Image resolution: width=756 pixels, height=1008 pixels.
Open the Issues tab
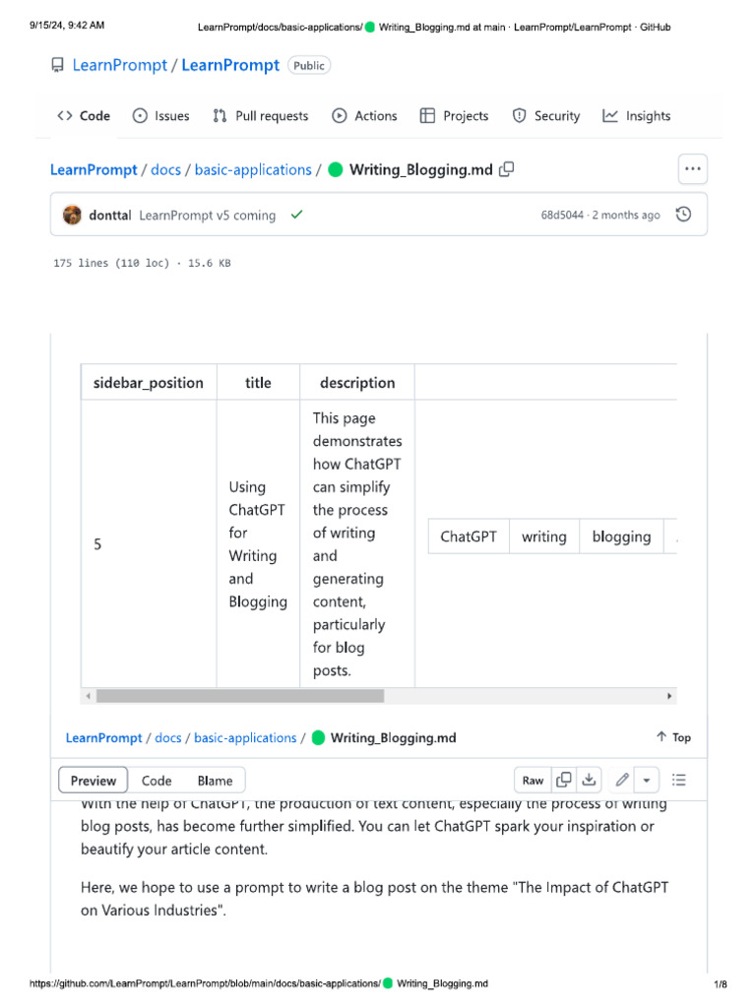tap(160, 116)
